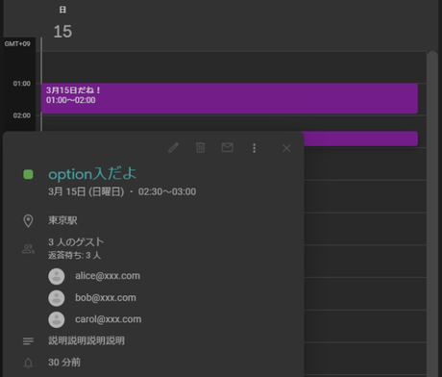442x377 pixels.
Task: Delete event with the trash icon
Action: coord(200,147)
